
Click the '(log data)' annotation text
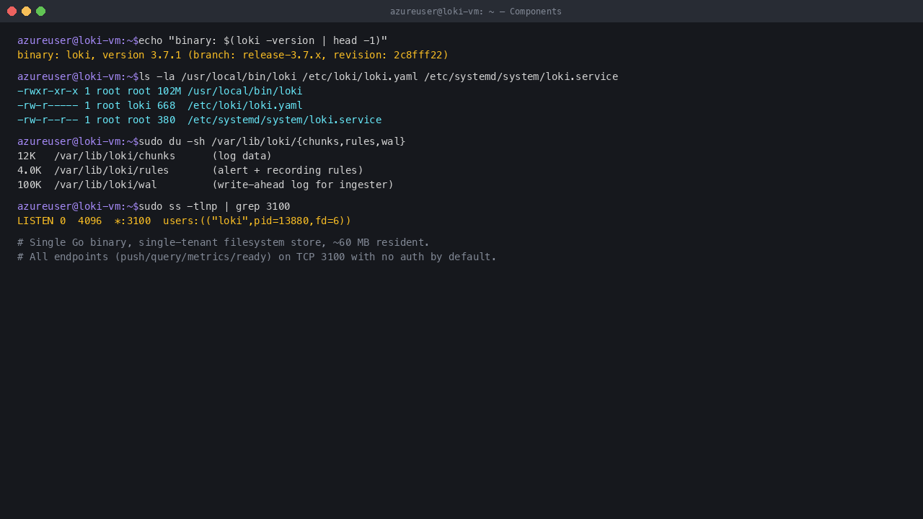click(x=242, y=156)
